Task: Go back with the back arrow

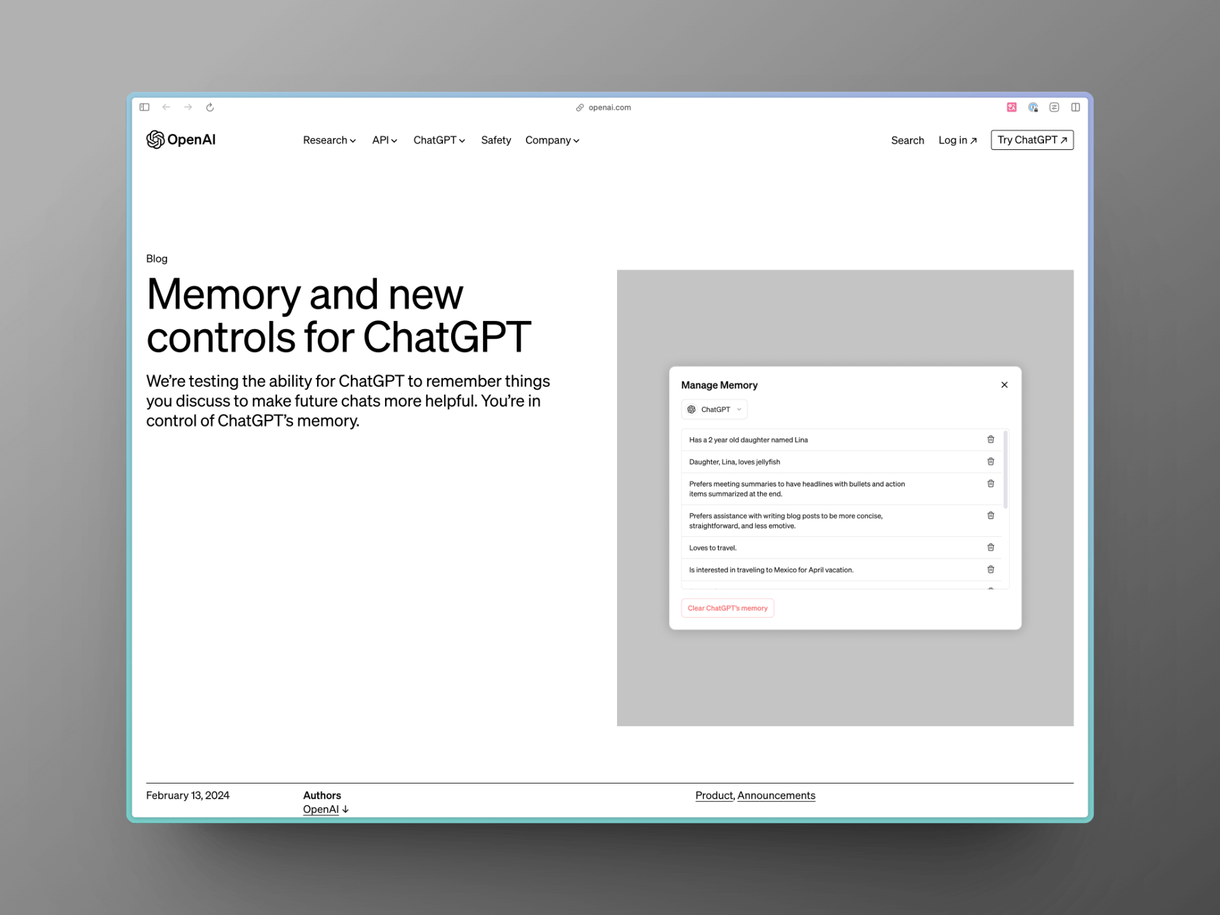Action: click(x=166, y=107)
